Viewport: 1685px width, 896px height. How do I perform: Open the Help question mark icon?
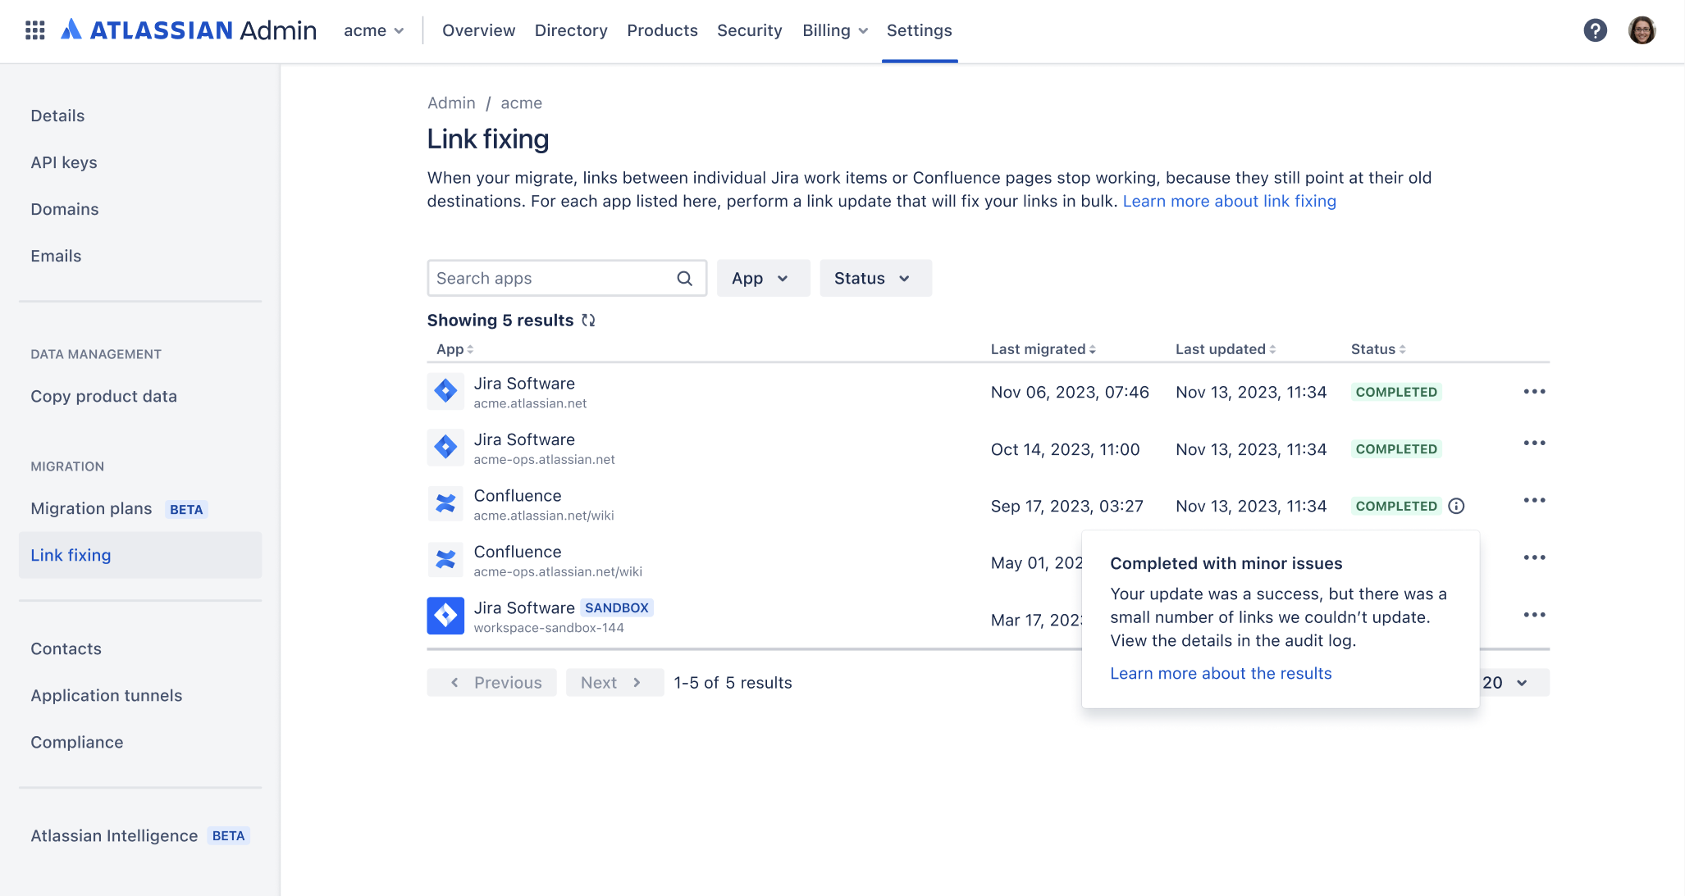(x=1595, y=30)
